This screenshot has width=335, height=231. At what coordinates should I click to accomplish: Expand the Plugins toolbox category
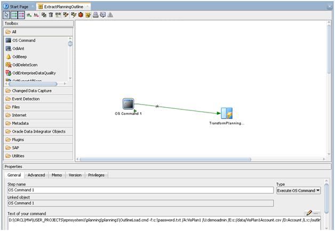tap(38, 140)
